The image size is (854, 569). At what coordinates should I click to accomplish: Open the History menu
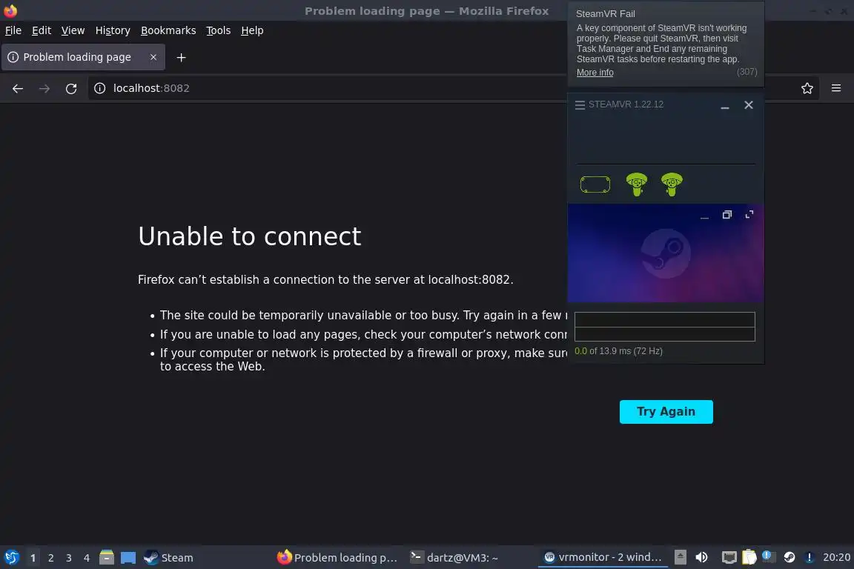(113, 30)
